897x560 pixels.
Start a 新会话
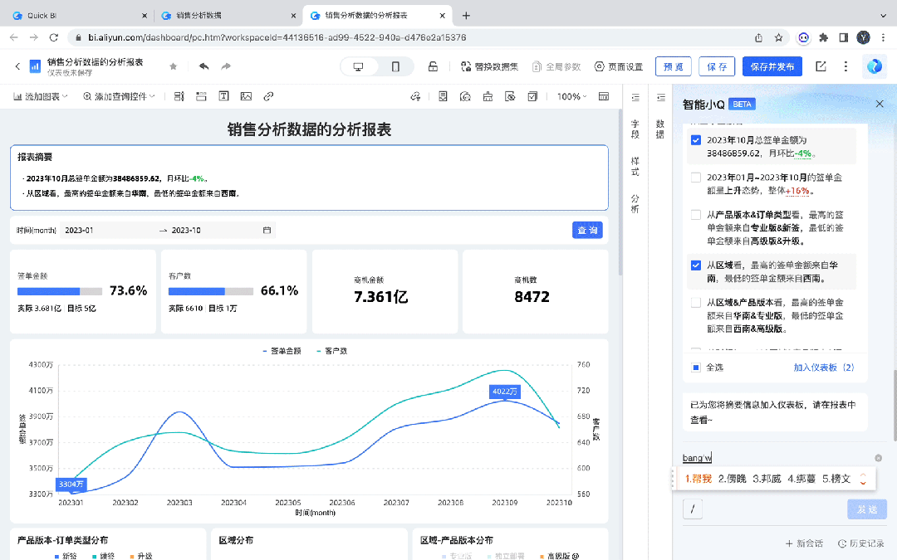[804, 543]
